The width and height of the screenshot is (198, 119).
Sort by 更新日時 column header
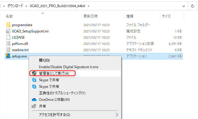pos(91,16)
